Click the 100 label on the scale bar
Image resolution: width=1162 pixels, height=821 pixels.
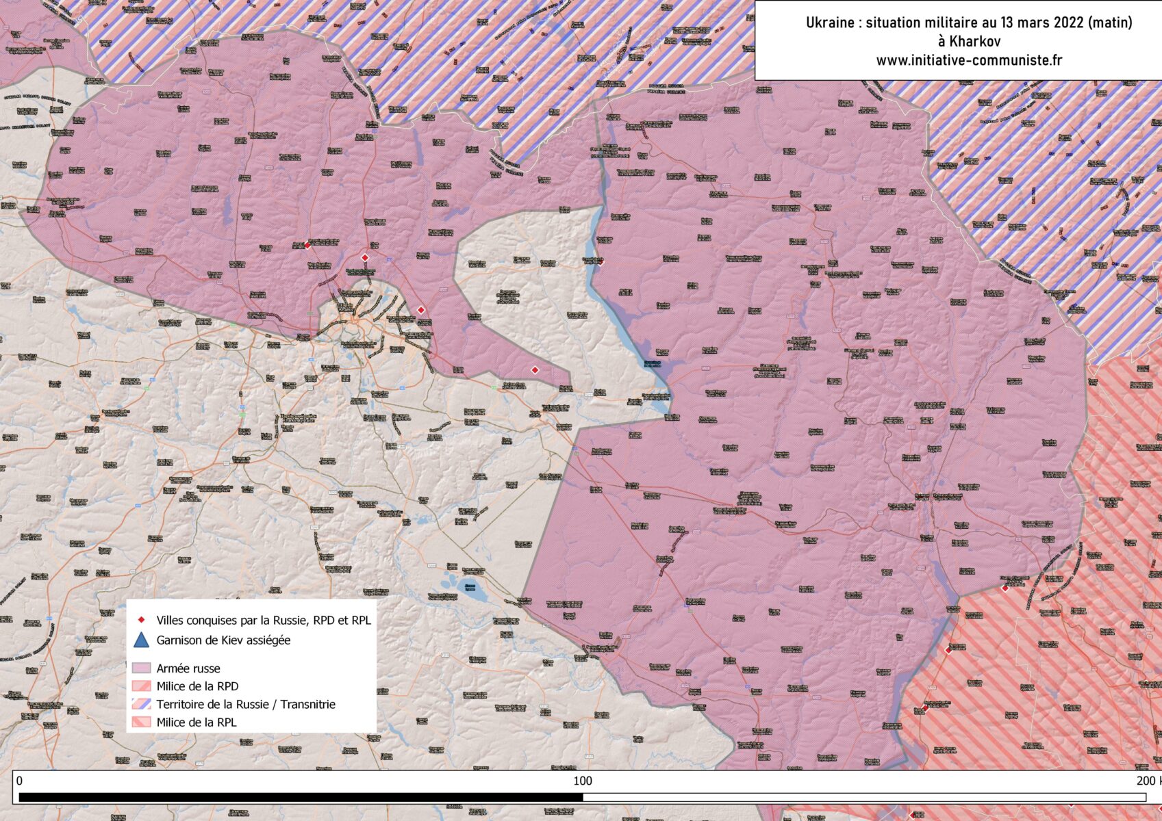pos(582,781)
